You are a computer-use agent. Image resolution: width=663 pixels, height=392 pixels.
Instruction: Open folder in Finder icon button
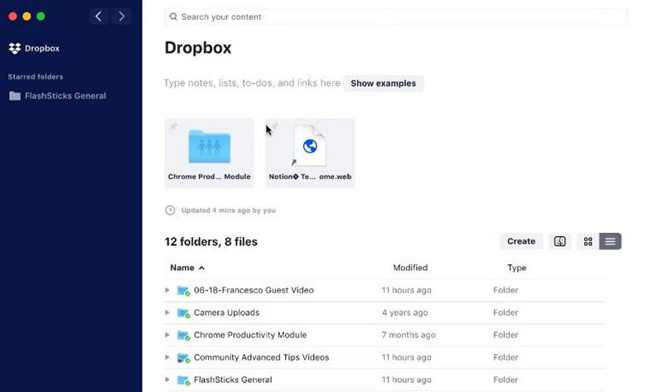(x=560, y=241)
